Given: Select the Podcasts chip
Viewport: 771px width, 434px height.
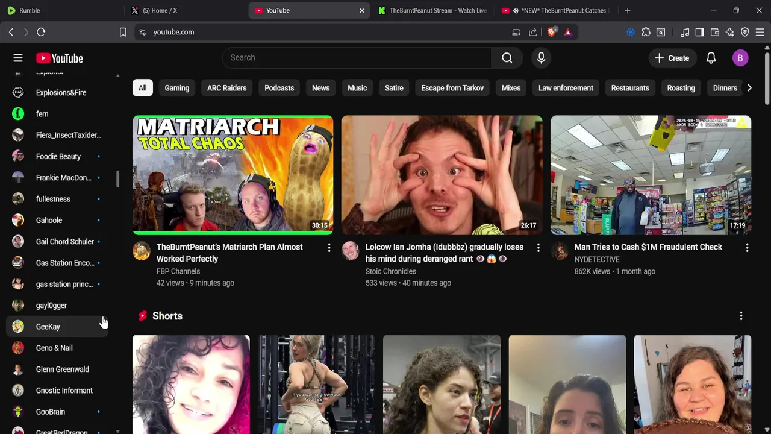Looking at the screenshot, I should (x=279, y=88).
